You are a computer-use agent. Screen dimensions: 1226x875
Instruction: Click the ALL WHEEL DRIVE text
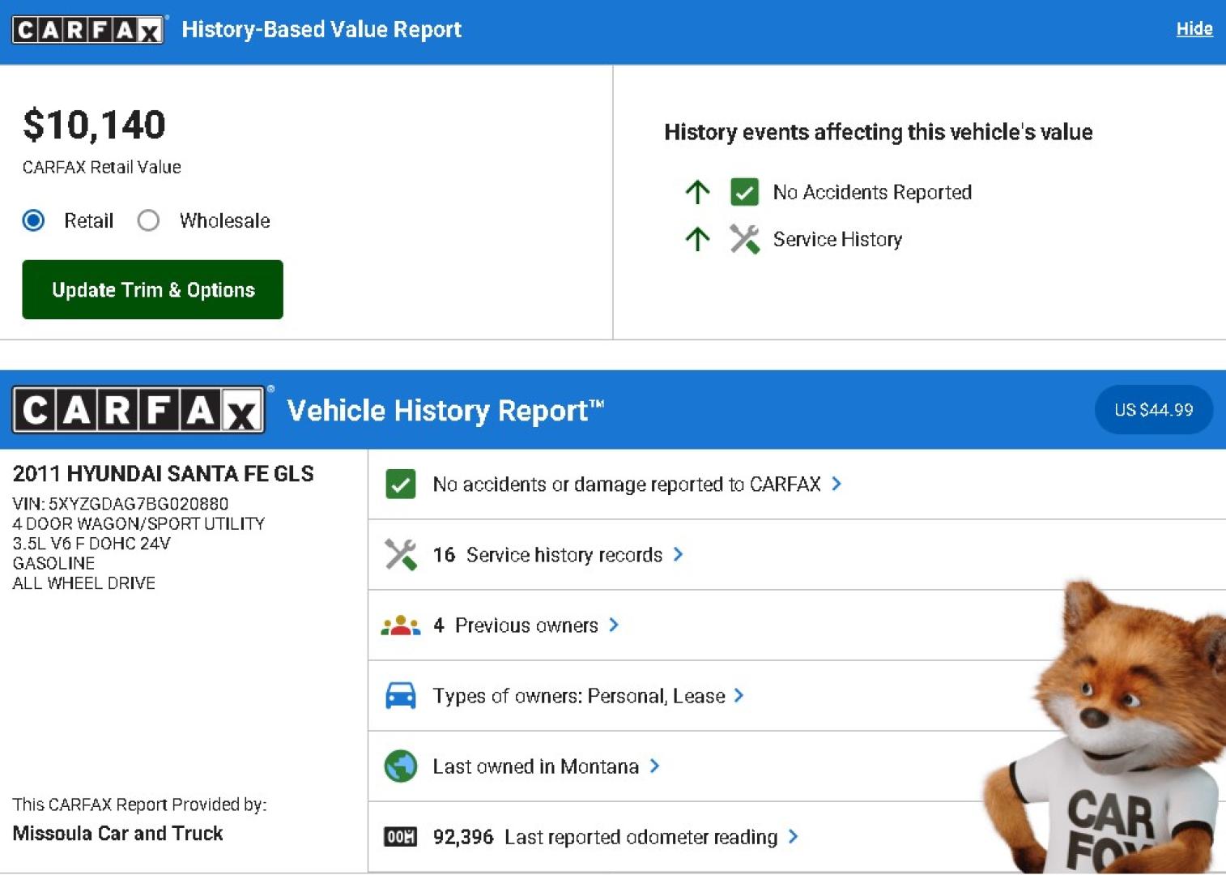(84, 583)
